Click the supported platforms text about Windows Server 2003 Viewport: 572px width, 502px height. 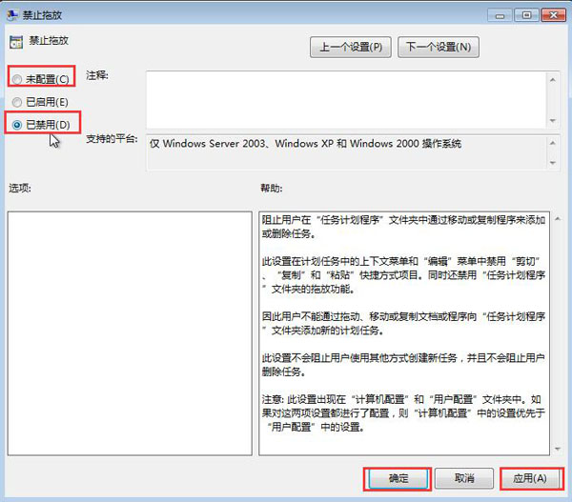306,144
